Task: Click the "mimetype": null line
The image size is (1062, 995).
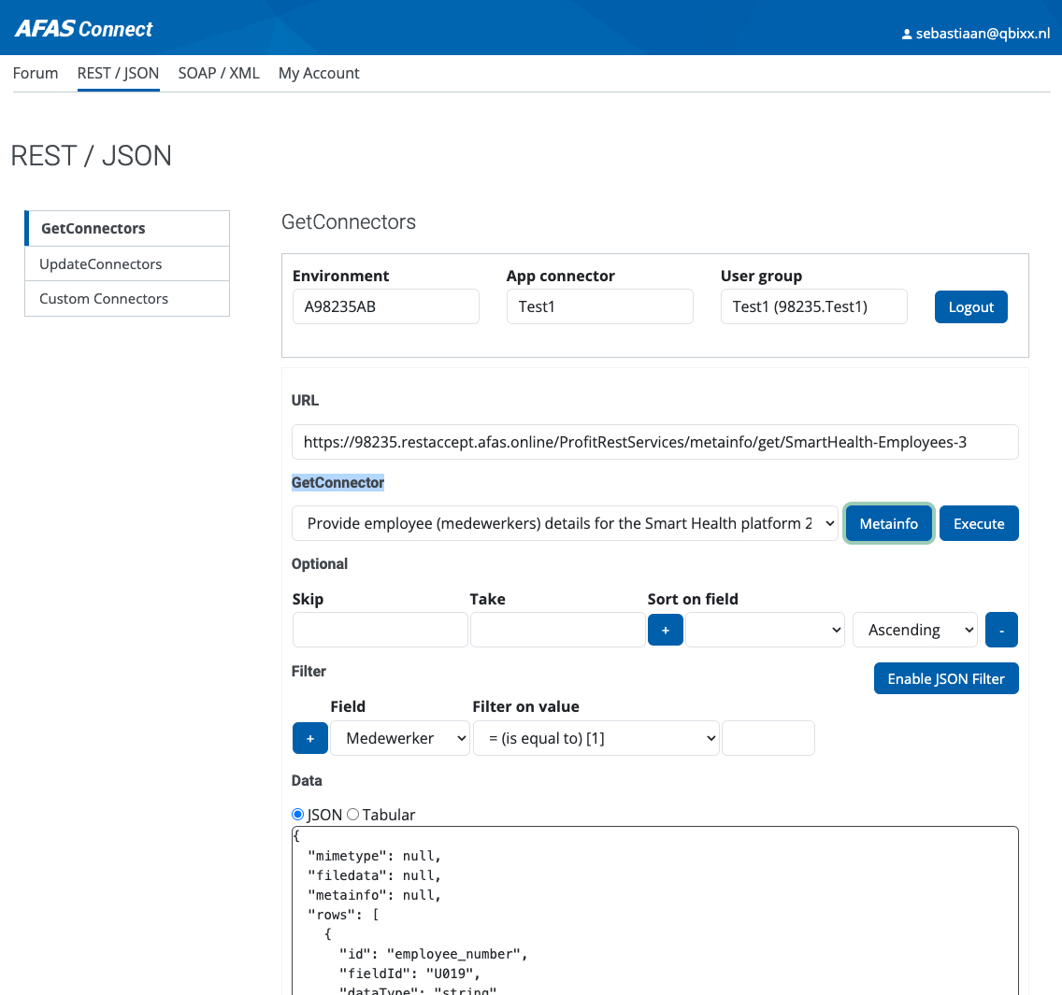Action: point(375,856)
